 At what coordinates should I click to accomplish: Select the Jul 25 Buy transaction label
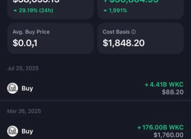(27, 88)
